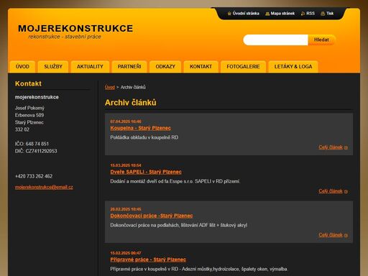Image resolution: width=368 pixels, height=276 pixels.
Task: Click the address line Erbenova 509
Action: click(x=29, y=115)
